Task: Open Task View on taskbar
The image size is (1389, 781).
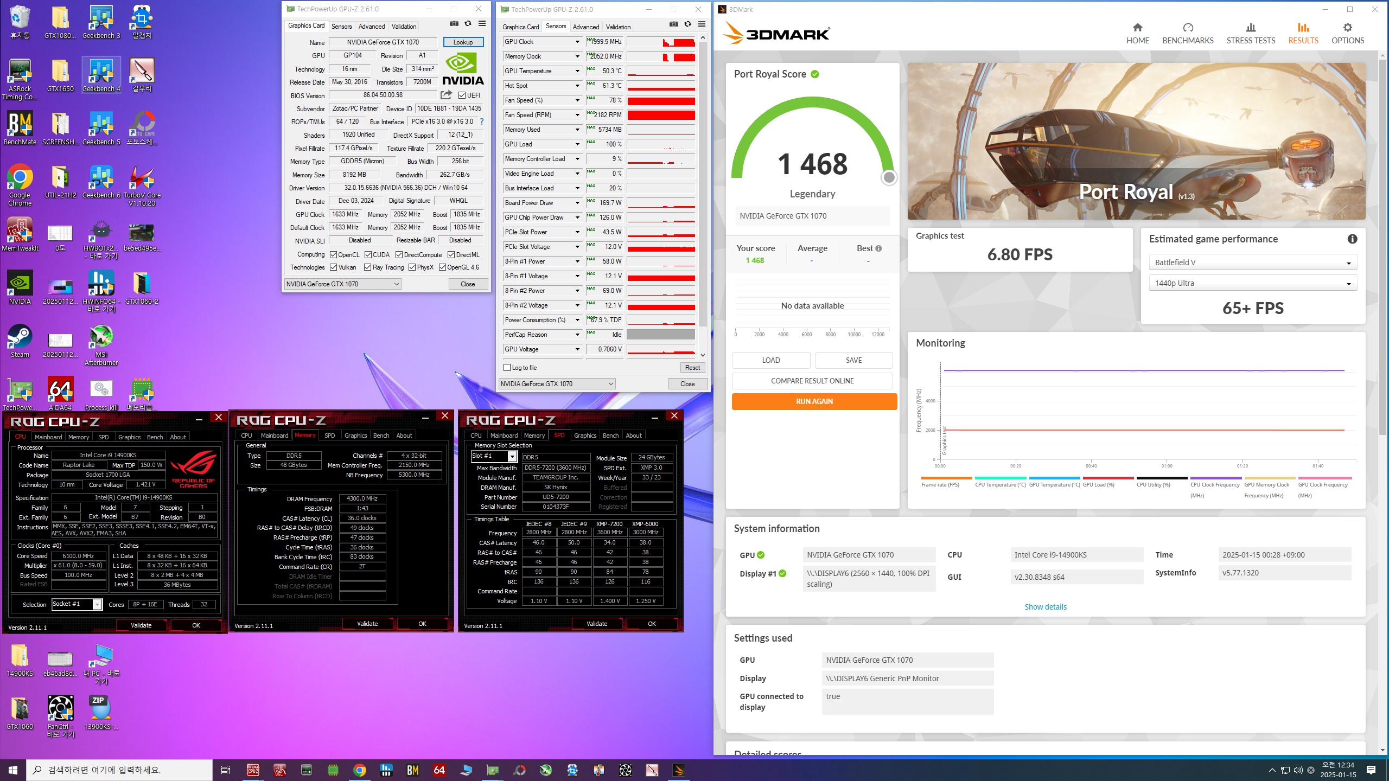Action: point(226,770)
